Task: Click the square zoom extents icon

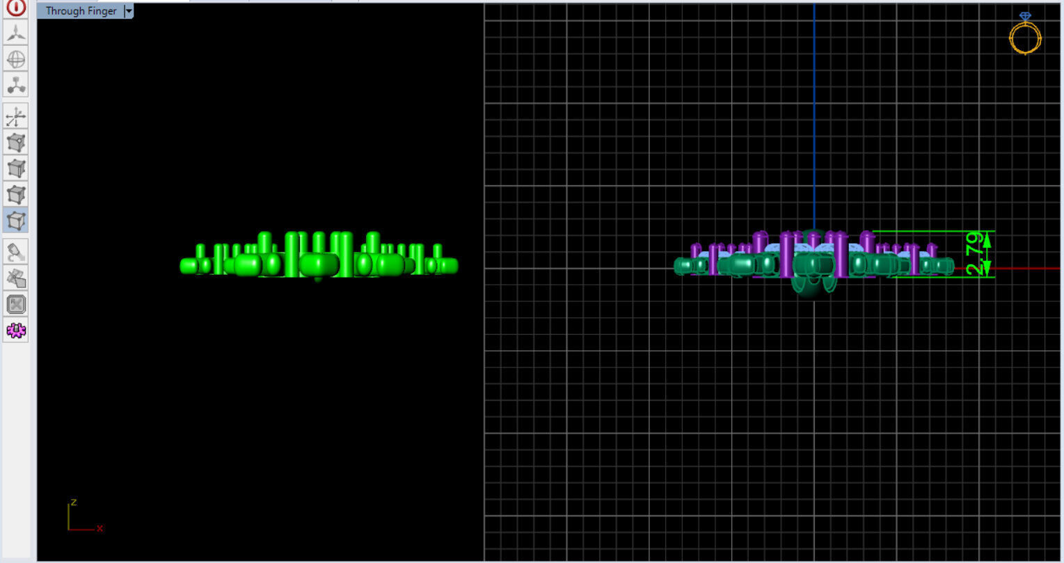Action: point(16,304)
